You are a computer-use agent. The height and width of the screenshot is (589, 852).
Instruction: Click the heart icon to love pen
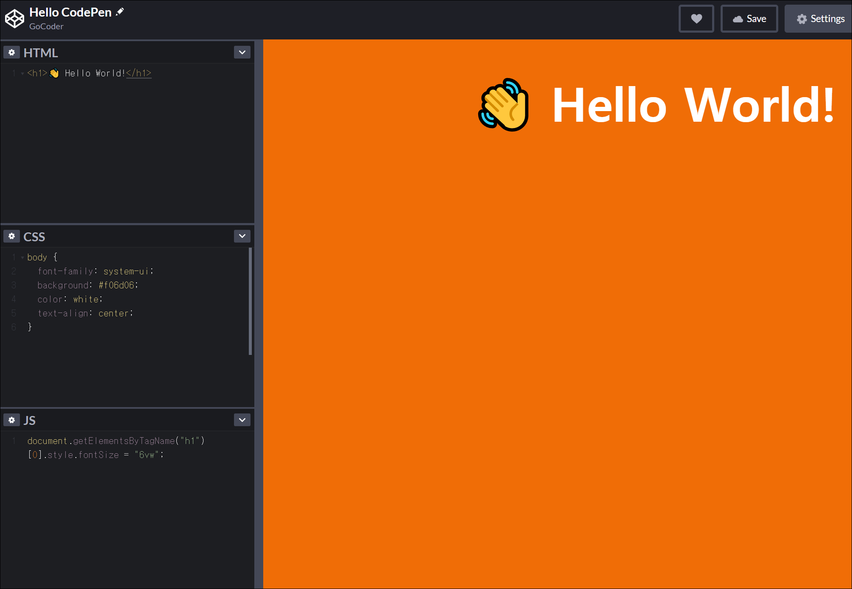click(x=696, y=19)
